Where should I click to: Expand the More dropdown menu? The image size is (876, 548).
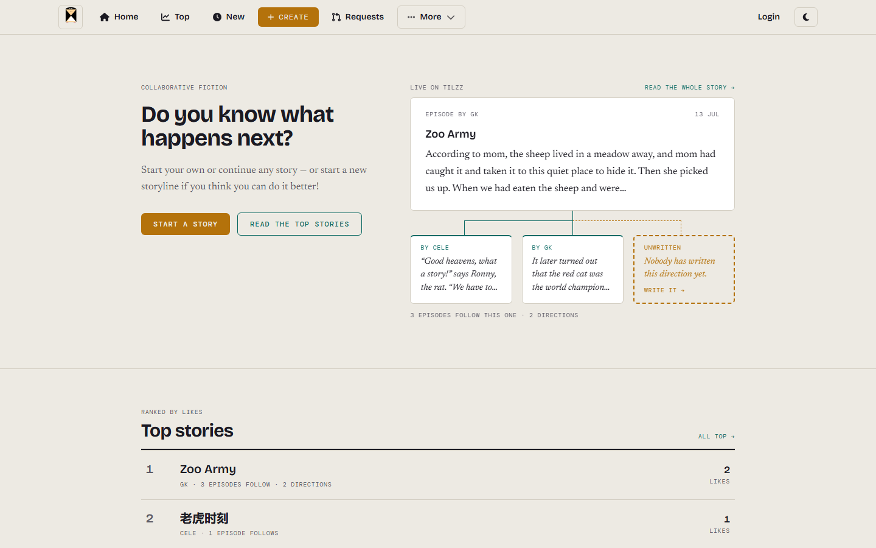click(x=431, y=17)
